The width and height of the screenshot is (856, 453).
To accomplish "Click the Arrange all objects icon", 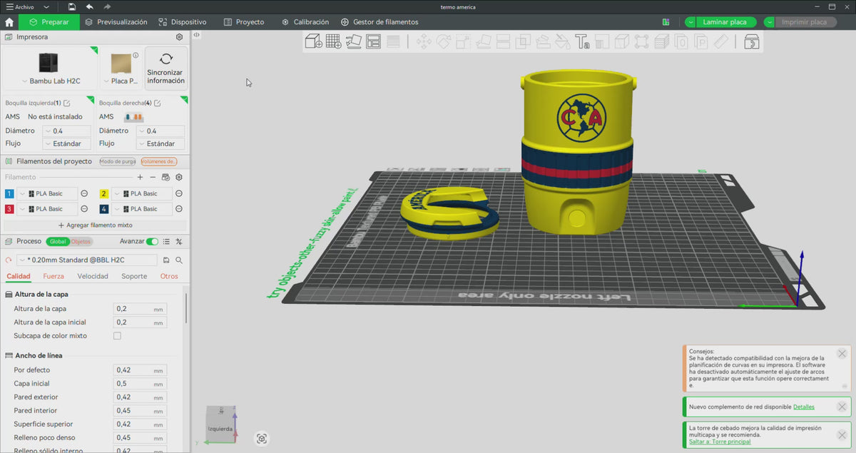I will 373,41.
